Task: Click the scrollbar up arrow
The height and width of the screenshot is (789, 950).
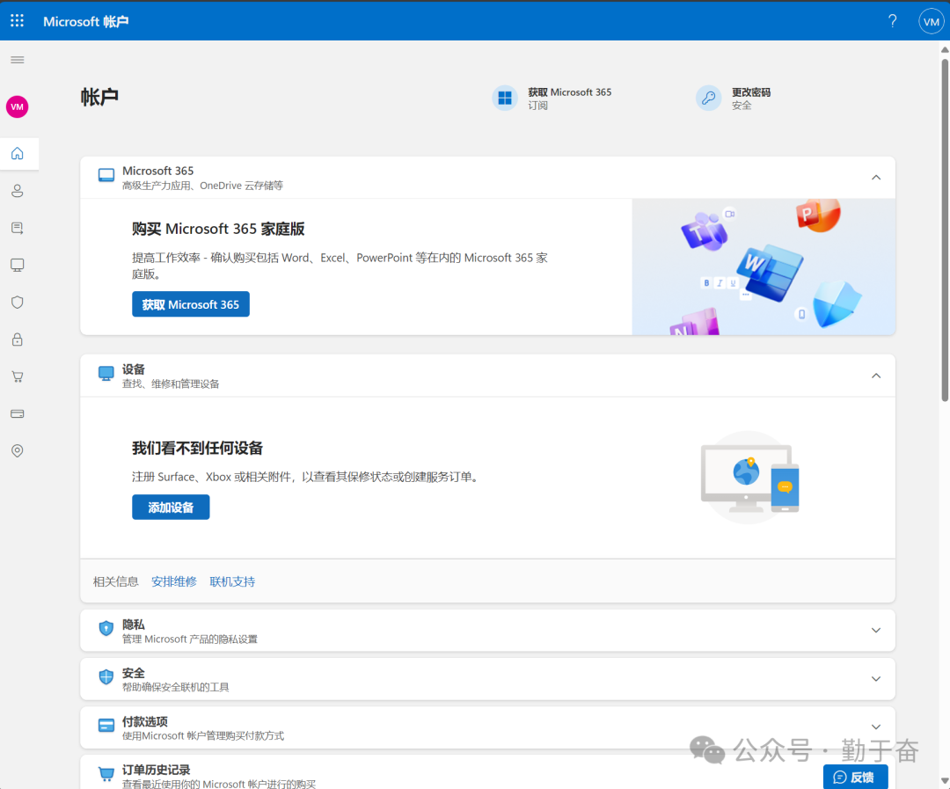Action: (x=945, y=49)
